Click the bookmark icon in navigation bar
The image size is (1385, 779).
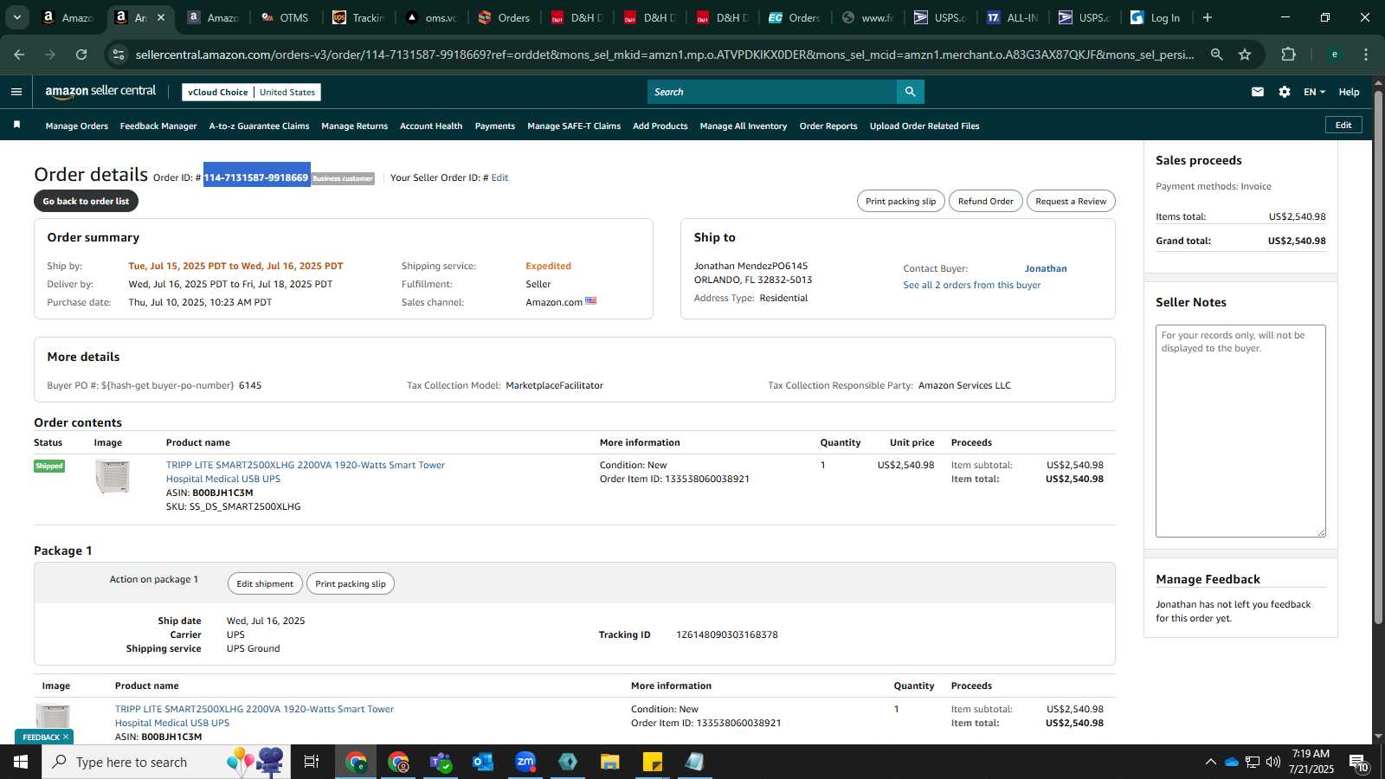click(x=16, y=126)
